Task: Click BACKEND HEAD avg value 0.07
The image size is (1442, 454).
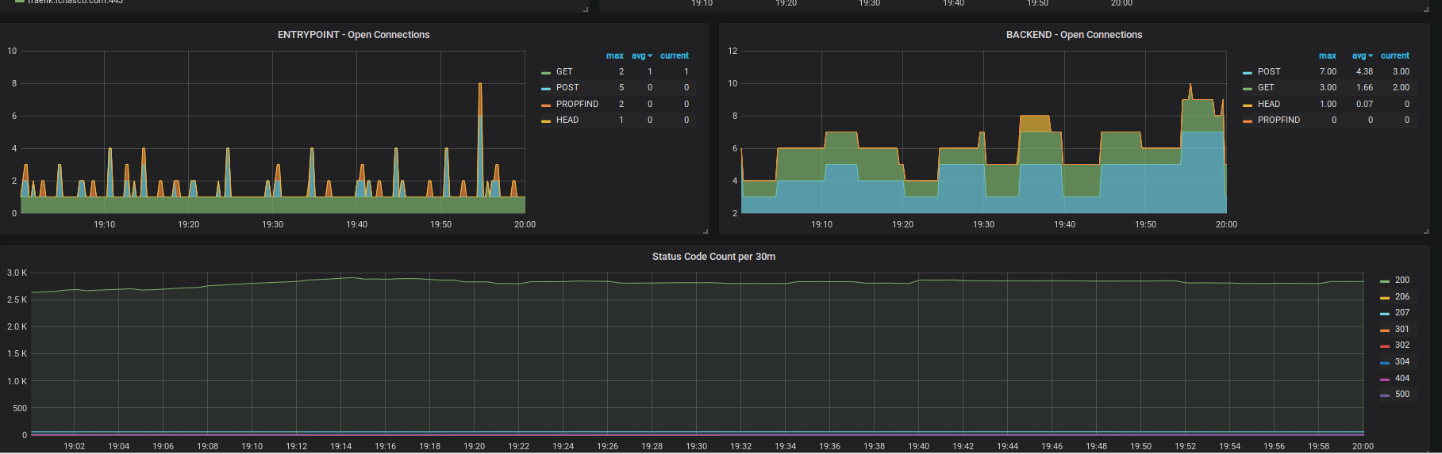Action: (1364, 104)
